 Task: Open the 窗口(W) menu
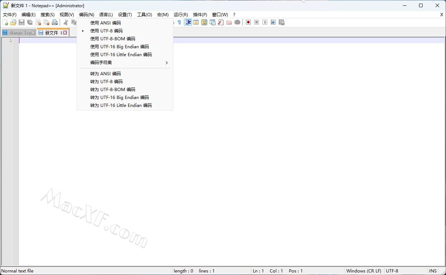click(220, 15)
